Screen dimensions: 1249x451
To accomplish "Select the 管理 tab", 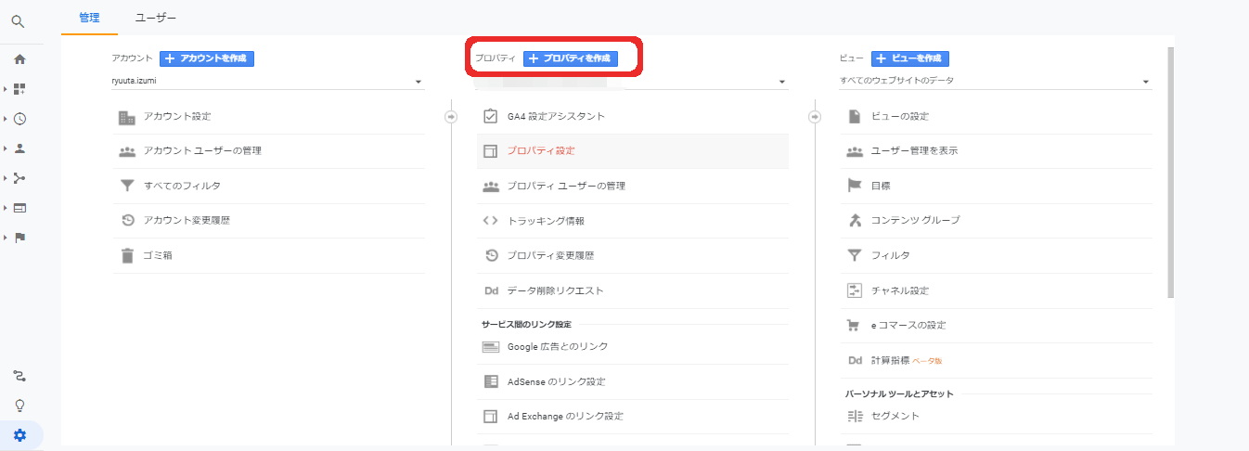I will point(89,18).
